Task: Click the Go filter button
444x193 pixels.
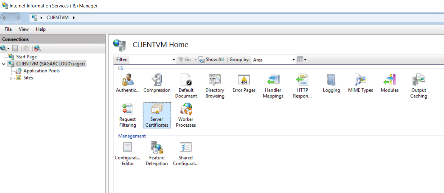Action: pos(185,60)
